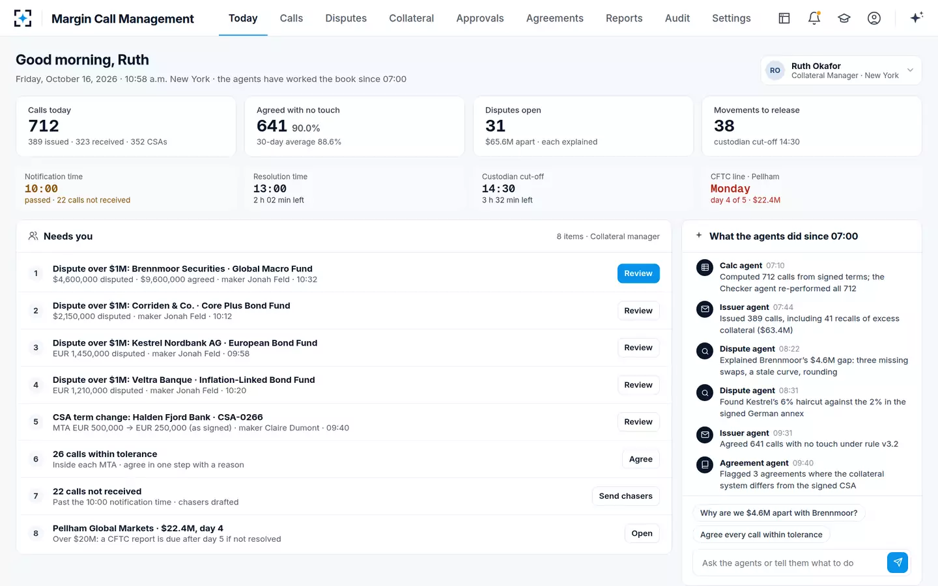This screenshot has width=938, height=586.
Task: Click the Margin Call Management logo icon
Action: click(x=23, y=18)
